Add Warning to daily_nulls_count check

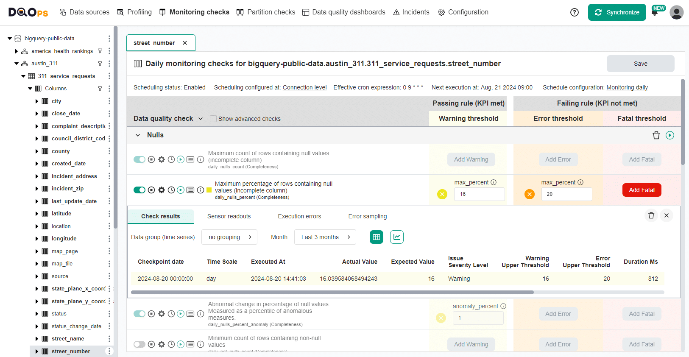471,159
